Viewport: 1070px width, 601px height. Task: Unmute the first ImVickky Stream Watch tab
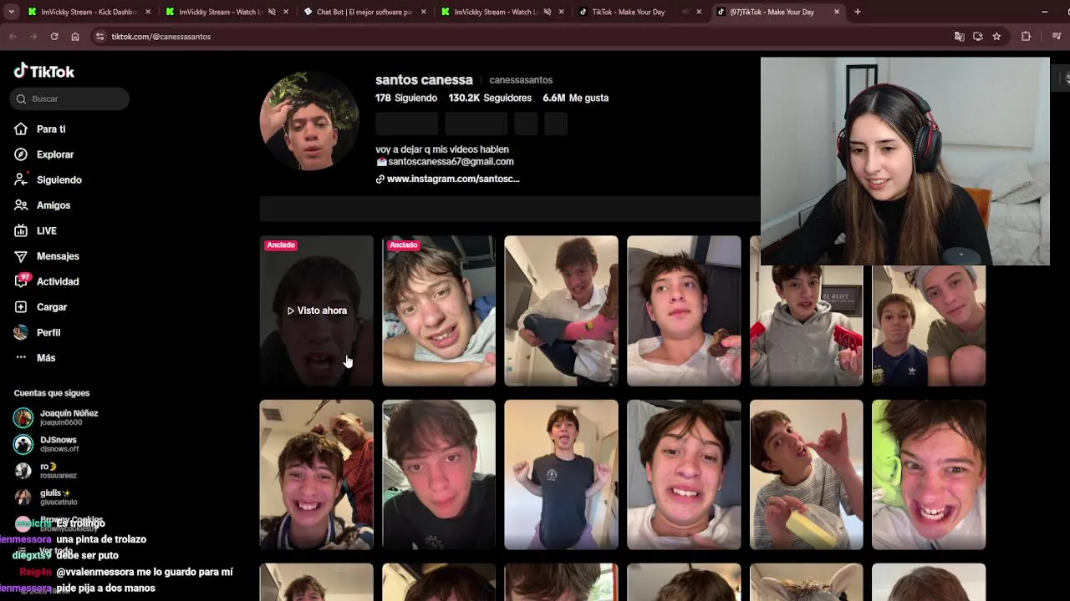(272, 12)
